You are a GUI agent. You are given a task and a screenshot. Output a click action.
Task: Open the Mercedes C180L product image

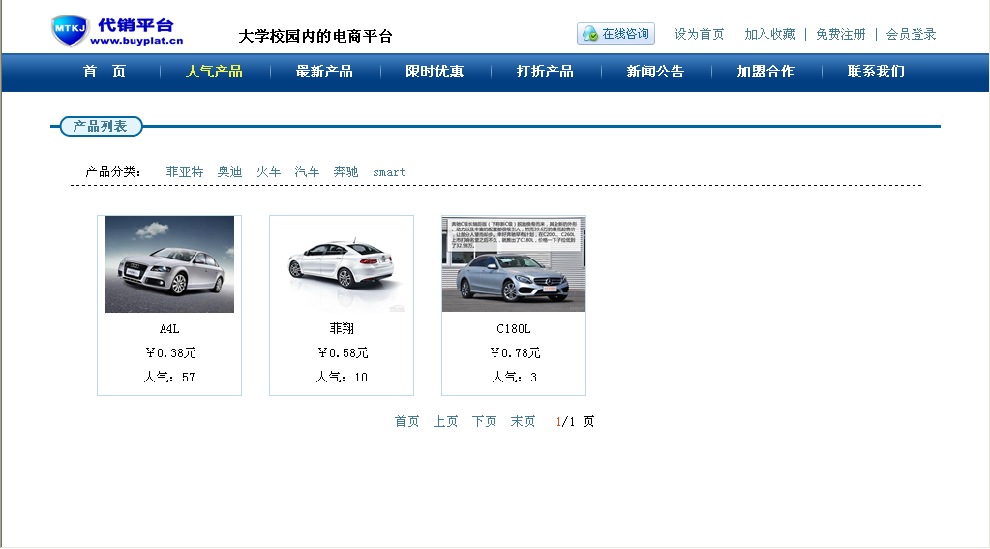coord(514,264)
